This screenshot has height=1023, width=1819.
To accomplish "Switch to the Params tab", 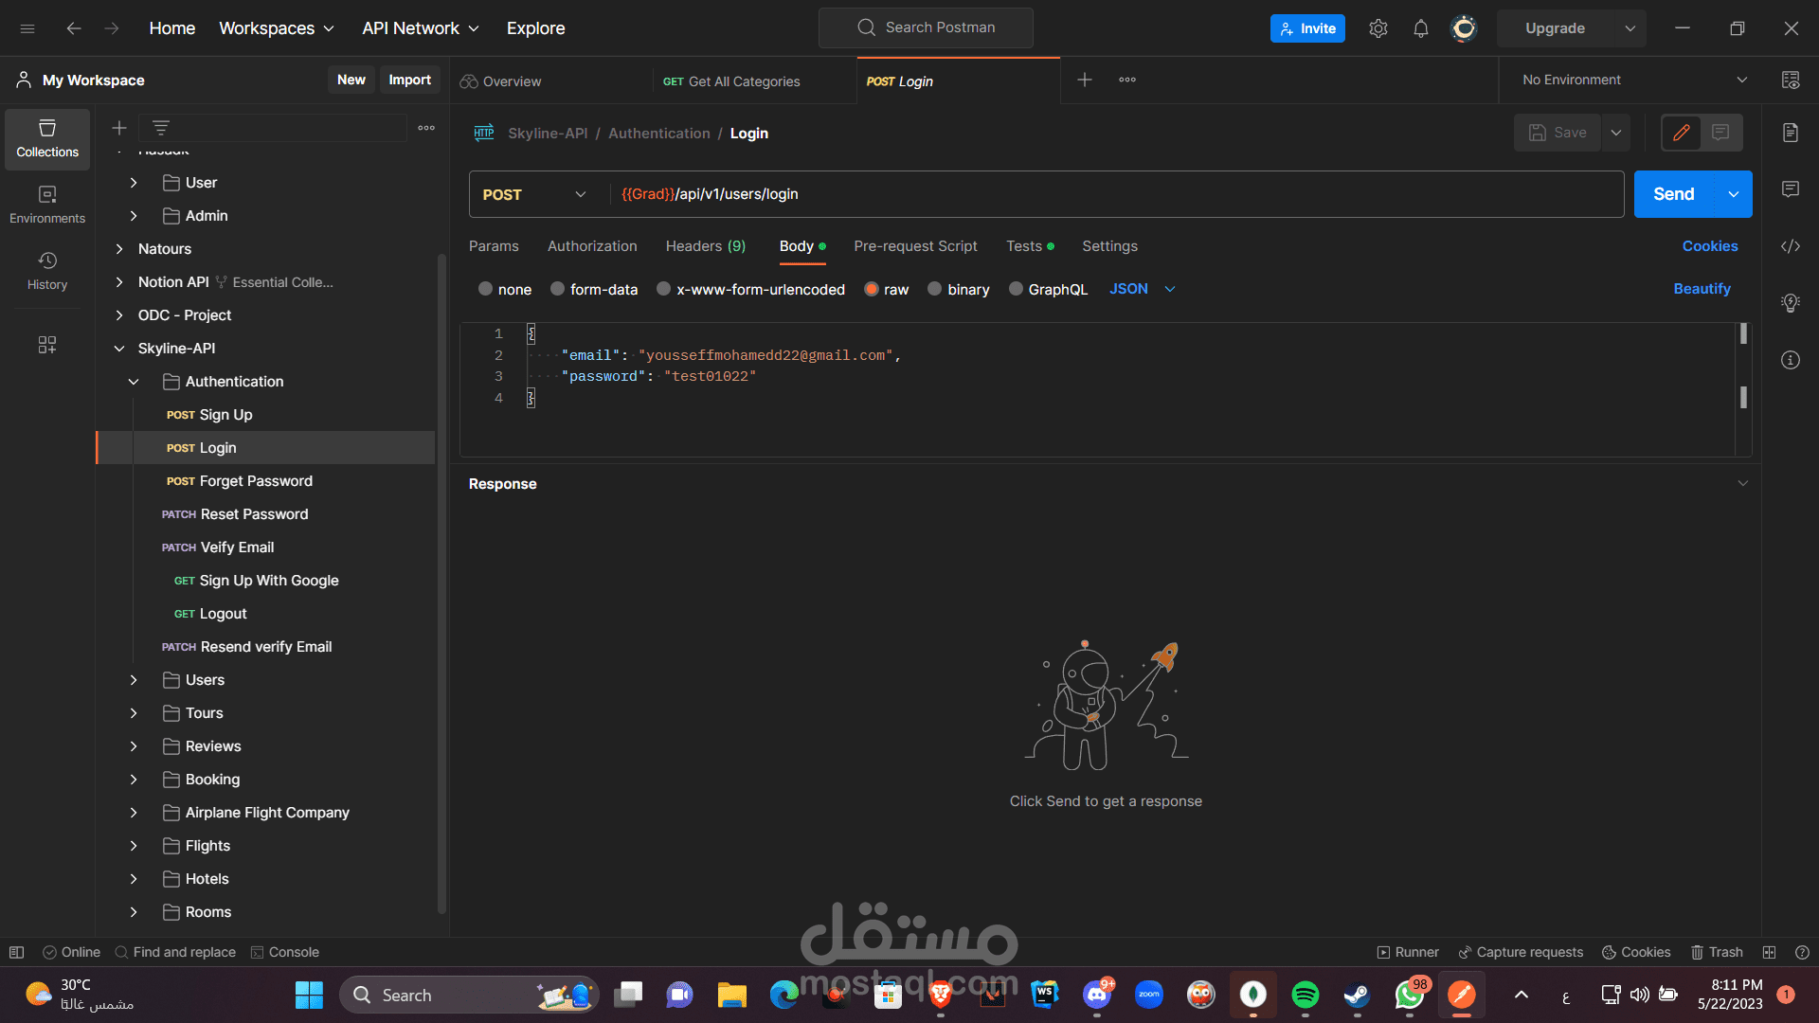I will 494,246.
